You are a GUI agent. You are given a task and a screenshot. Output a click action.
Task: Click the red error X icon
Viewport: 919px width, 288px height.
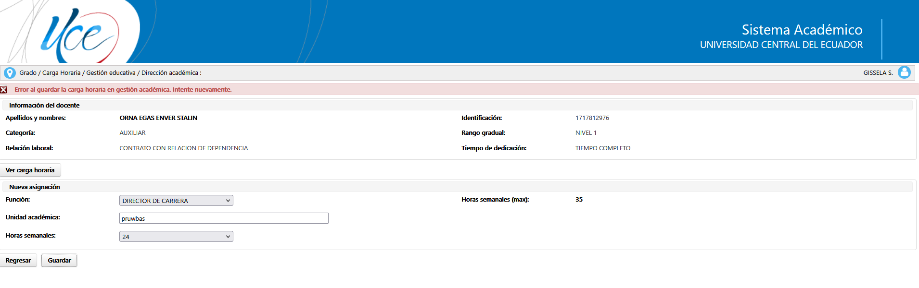pos(4,90)
